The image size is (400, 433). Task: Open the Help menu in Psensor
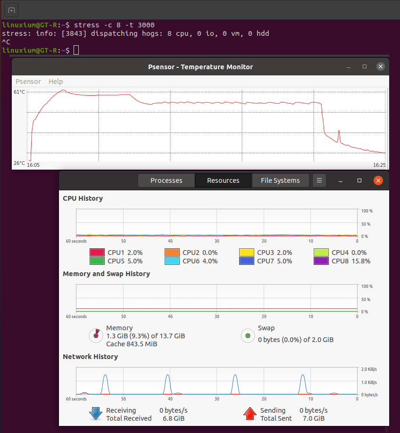[56, 82]
